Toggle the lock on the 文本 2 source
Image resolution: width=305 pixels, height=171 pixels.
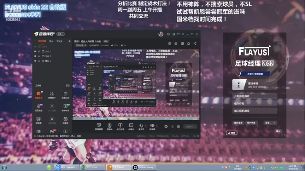point(39,56)
